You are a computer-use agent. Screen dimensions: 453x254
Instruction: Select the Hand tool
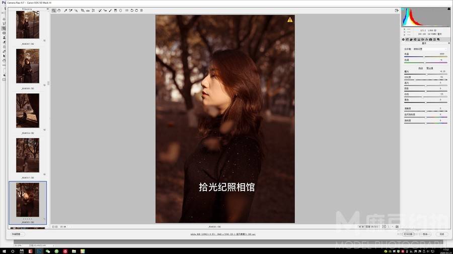pos(59,11)
